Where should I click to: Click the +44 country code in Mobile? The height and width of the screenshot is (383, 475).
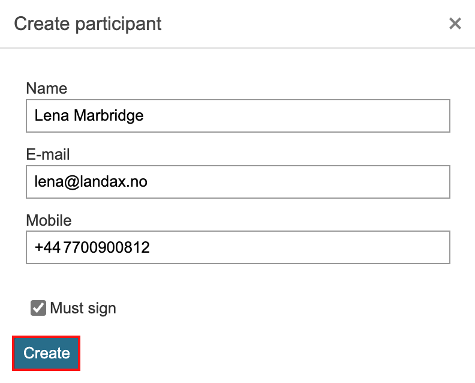(x=45, y=247)
